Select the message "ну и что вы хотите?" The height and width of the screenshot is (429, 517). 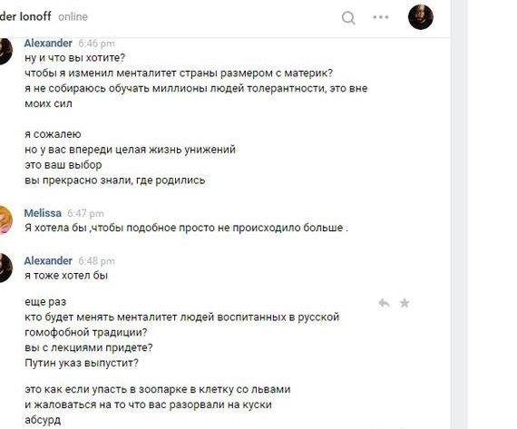pos(75,58)
